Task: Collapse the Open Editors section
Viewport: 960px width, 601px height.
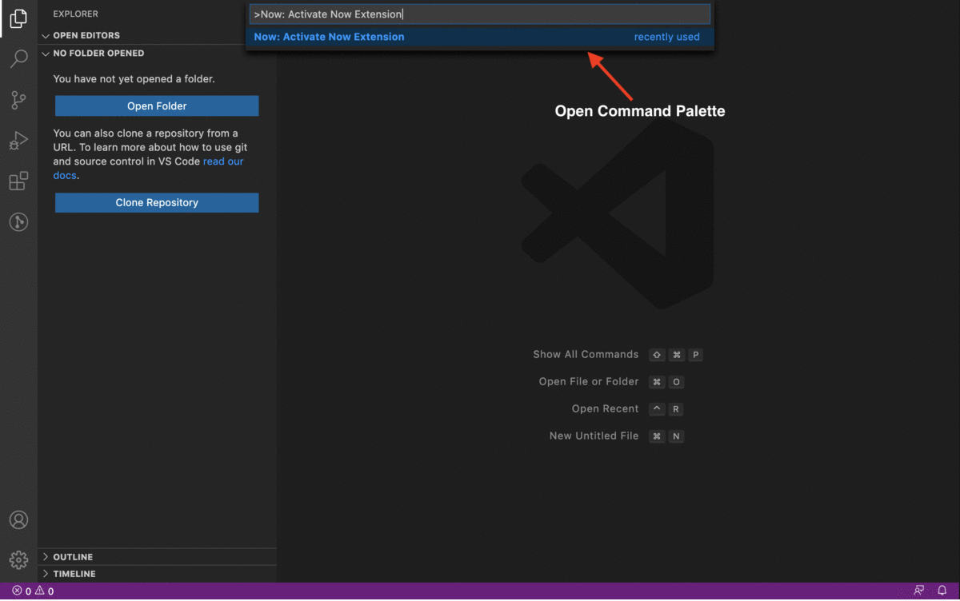Action: pyautogui.click(x=157, y=35)
